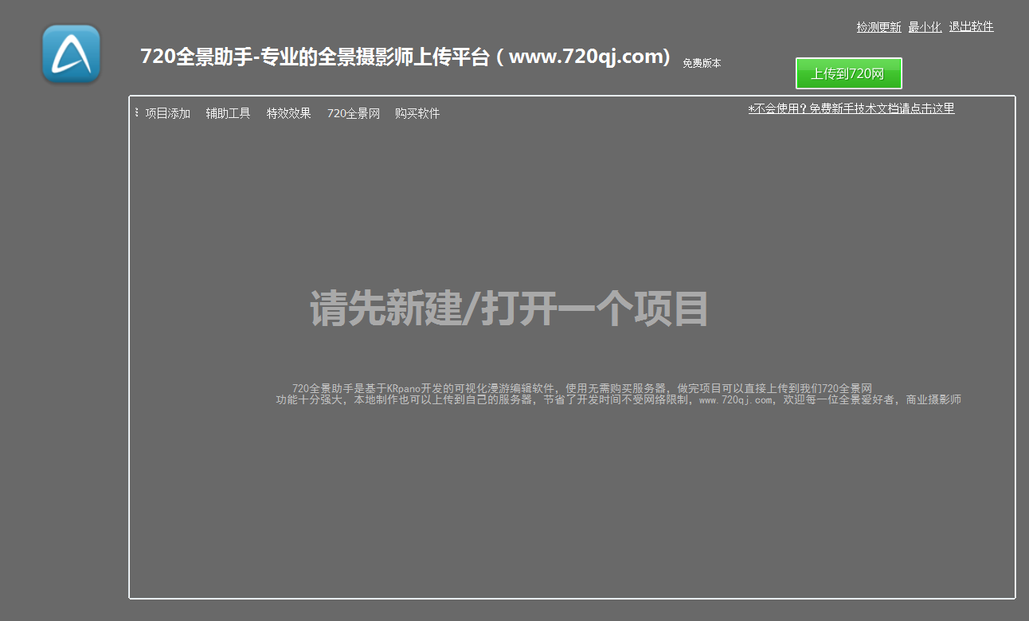1029x621 pixels.
Task: Open the 辅助工具 menu
Action: click(x=227, y=112)
